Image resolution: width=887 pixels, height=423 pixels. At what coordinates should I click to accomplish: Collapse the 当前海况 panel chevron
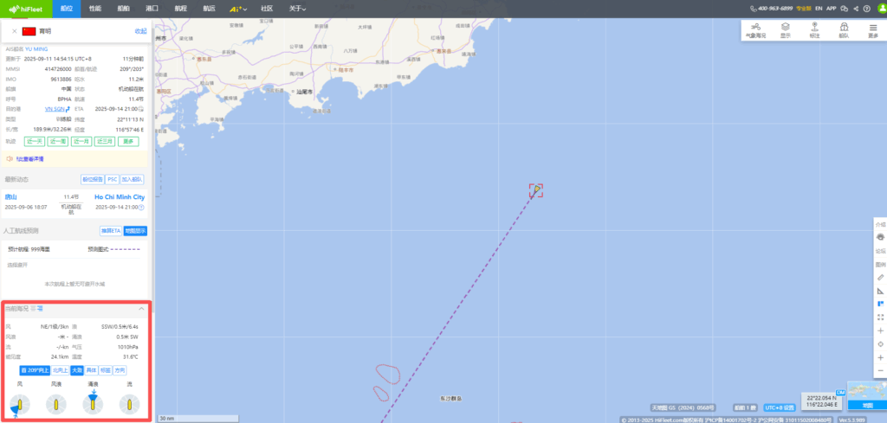point(141,308)
